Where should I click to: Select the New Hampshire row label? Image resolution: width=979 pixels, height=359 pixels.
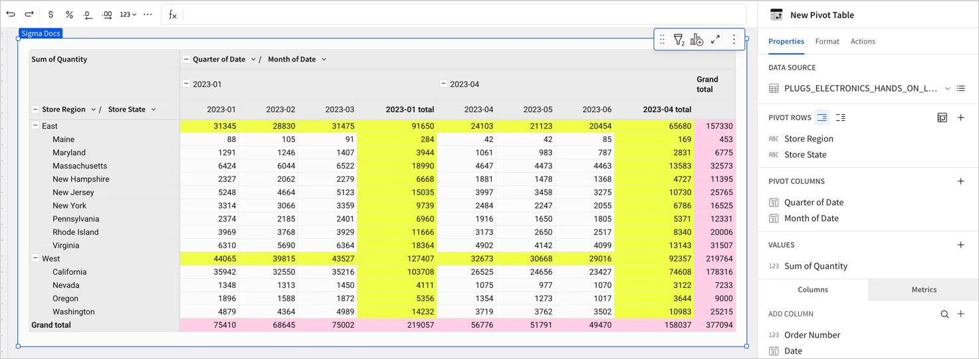[81, 179]
